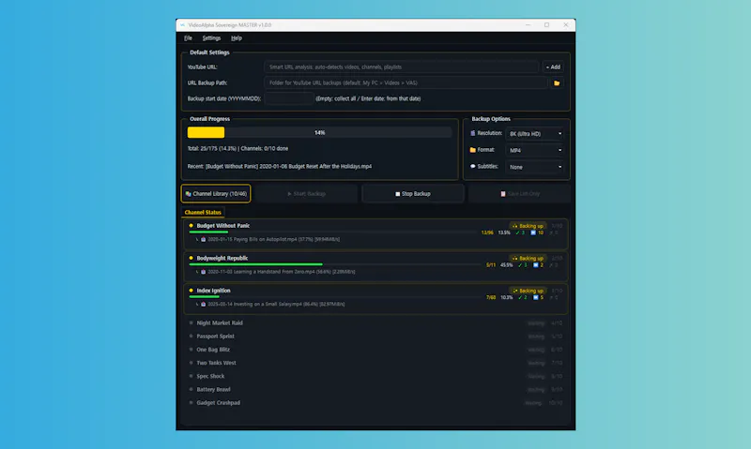Click into the Backup start date field
This screenshot has height=449, width=751.
coord(289,98)
